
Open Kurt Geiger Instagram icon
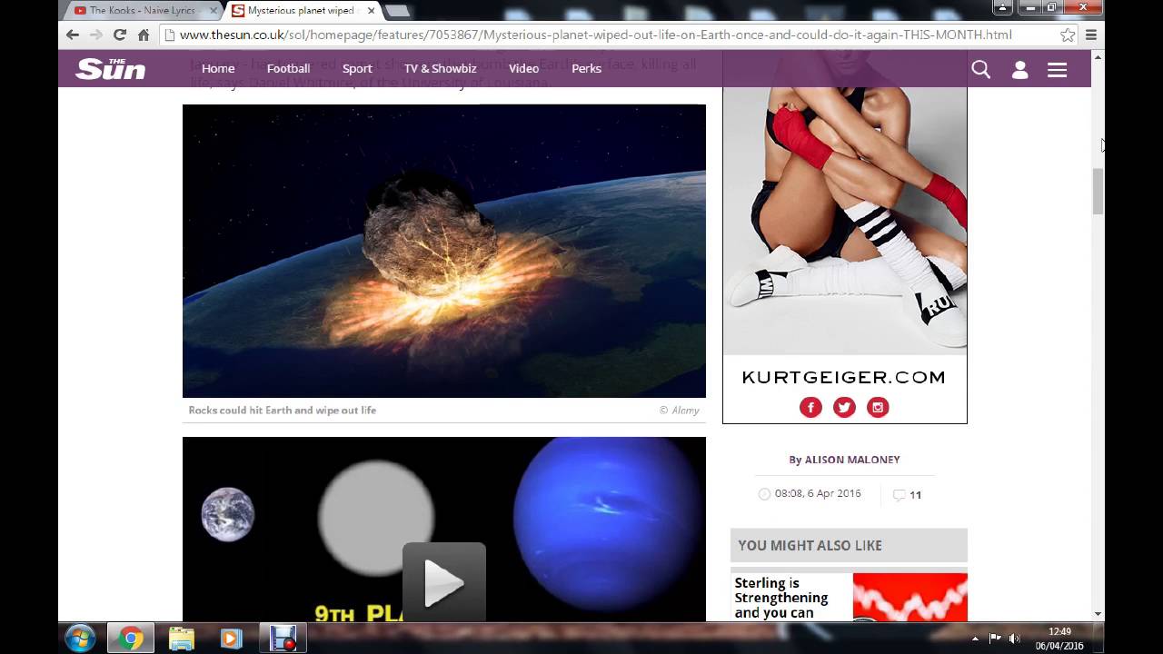pyautogui.click(x=878, y=407)
